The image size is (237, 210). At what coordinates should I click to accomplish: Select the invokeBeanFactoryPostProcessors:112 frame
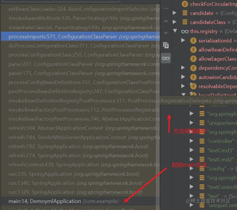point(80,110)
